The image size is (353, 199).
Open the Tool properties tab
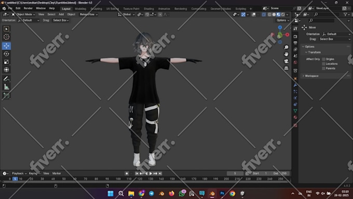coord(295,29)
